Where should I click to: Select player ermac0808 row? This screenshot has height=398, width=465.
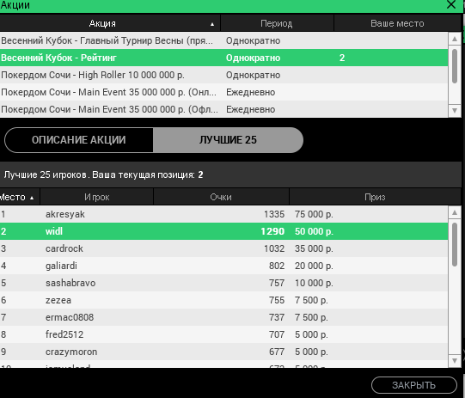coord(223,317)
